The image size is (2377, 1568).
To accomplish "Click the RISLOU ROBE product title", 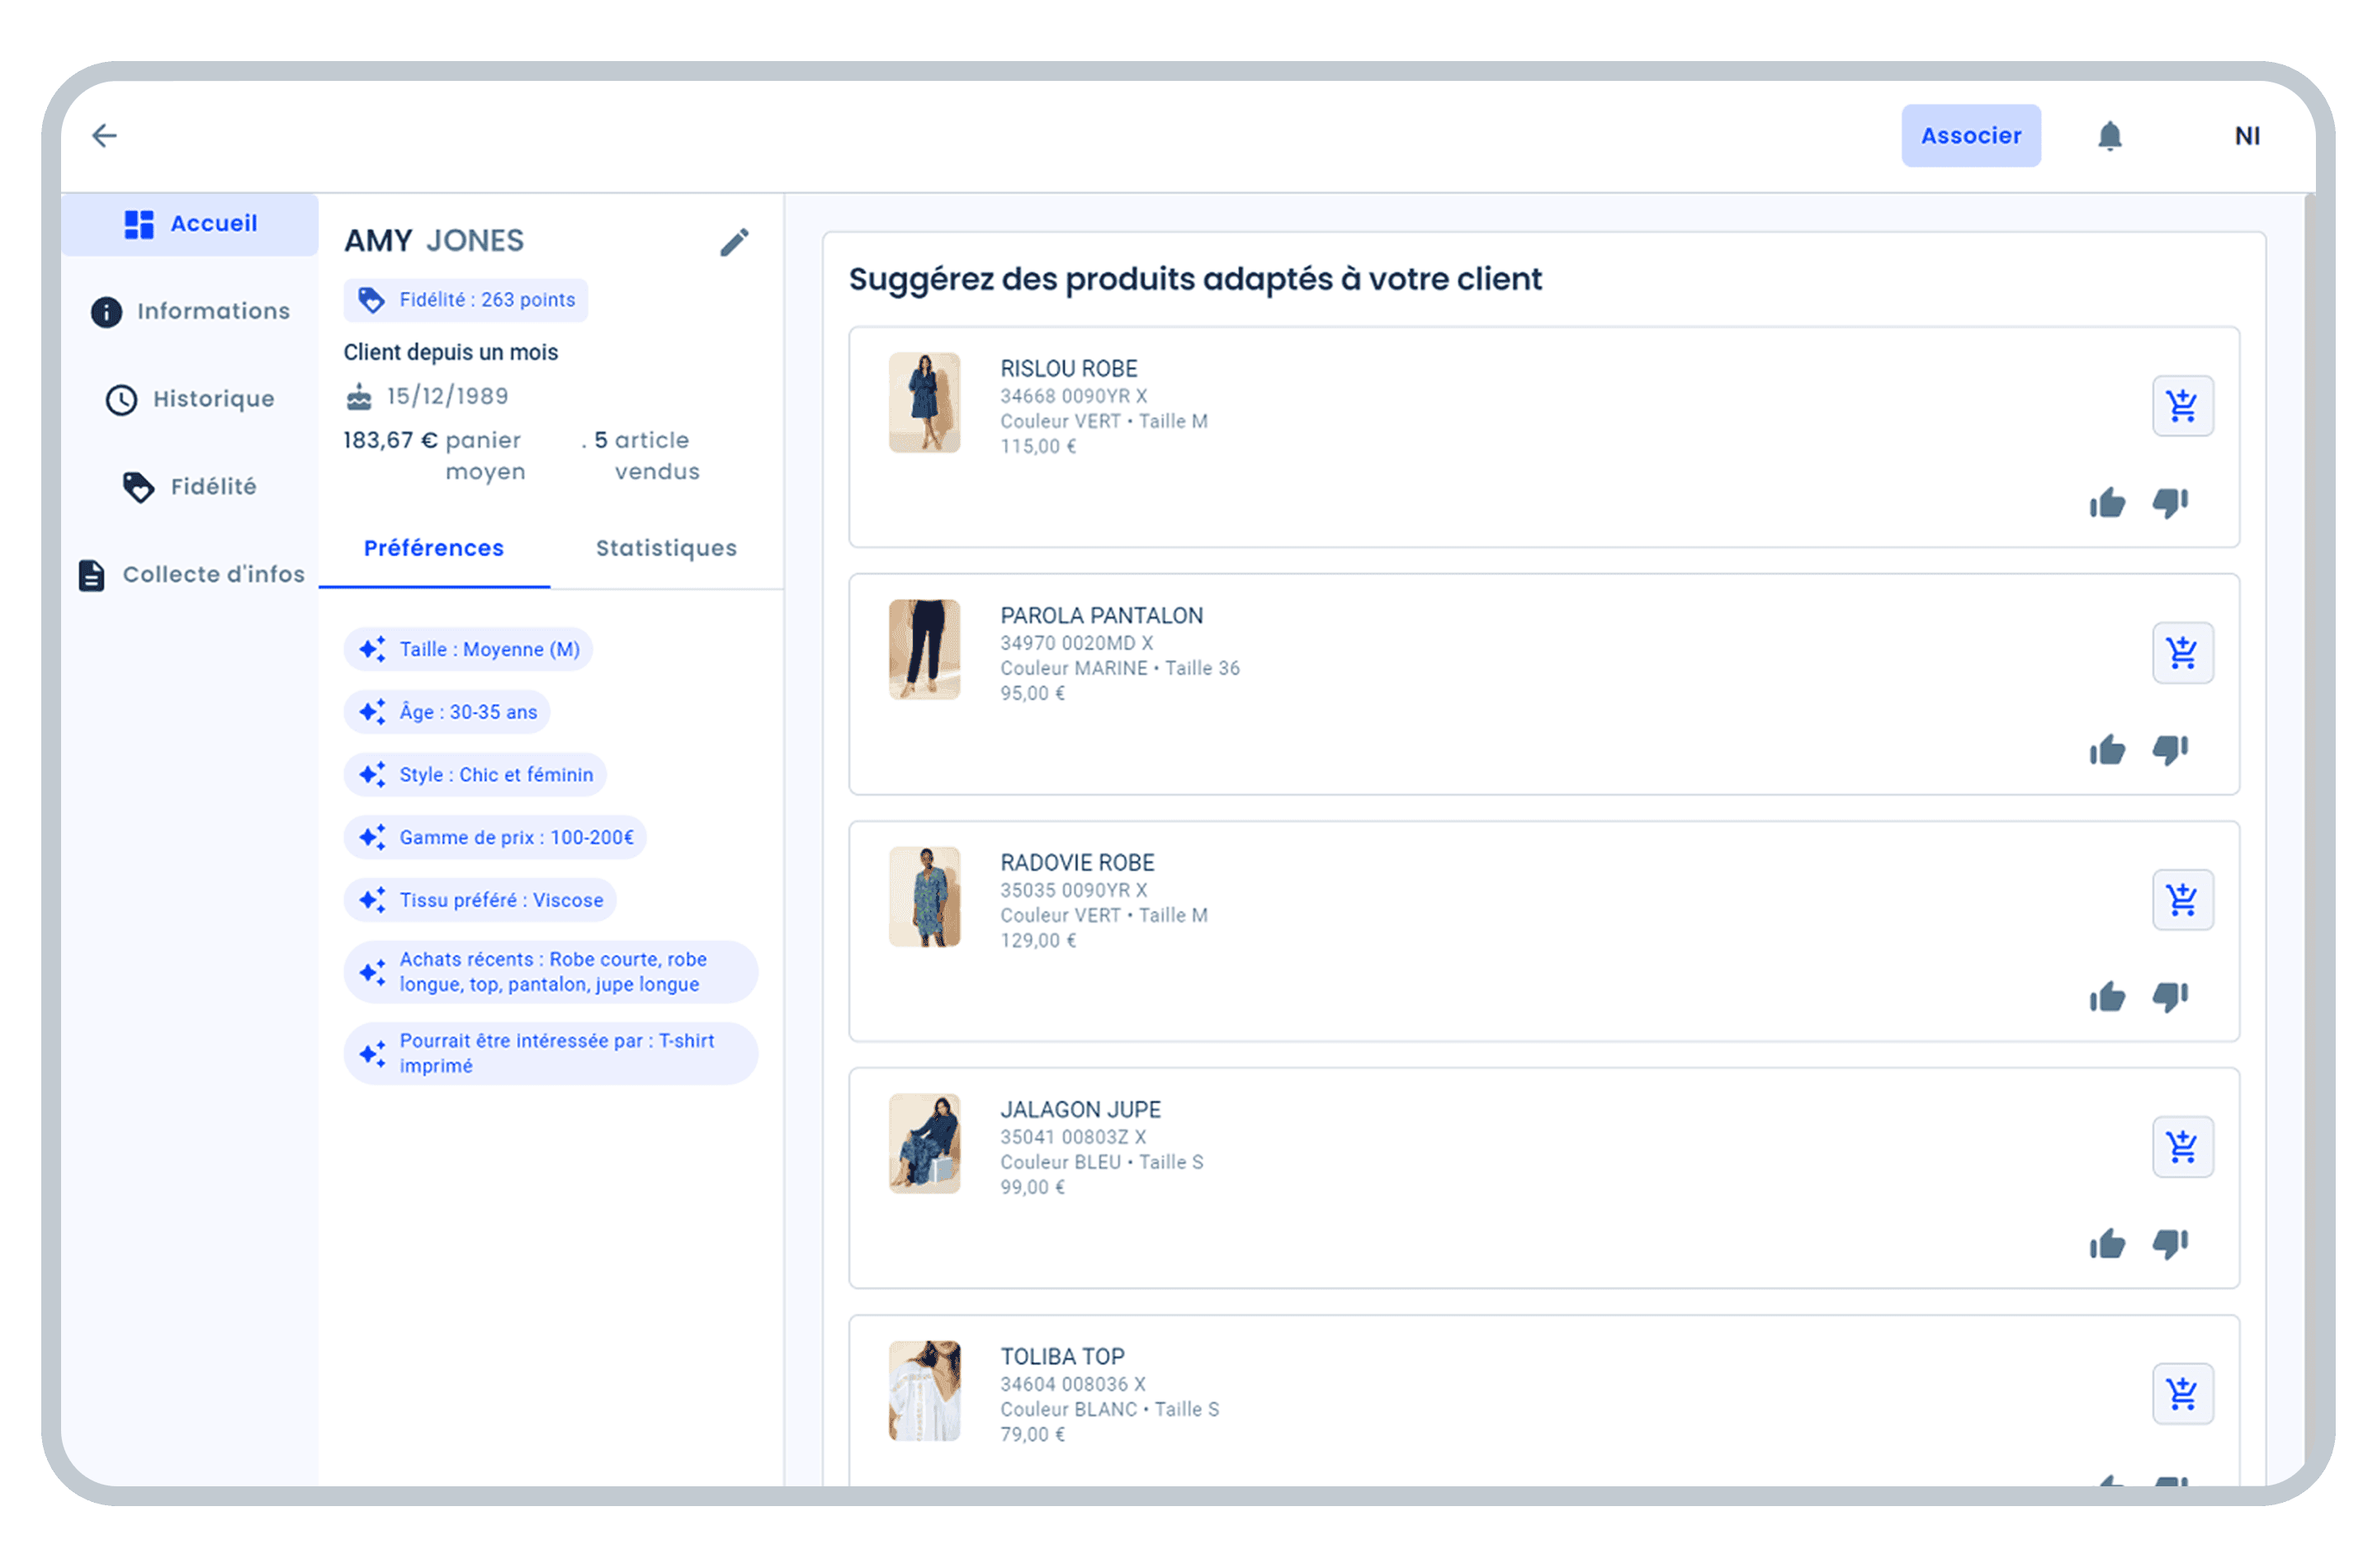I will coord(1069,369).
